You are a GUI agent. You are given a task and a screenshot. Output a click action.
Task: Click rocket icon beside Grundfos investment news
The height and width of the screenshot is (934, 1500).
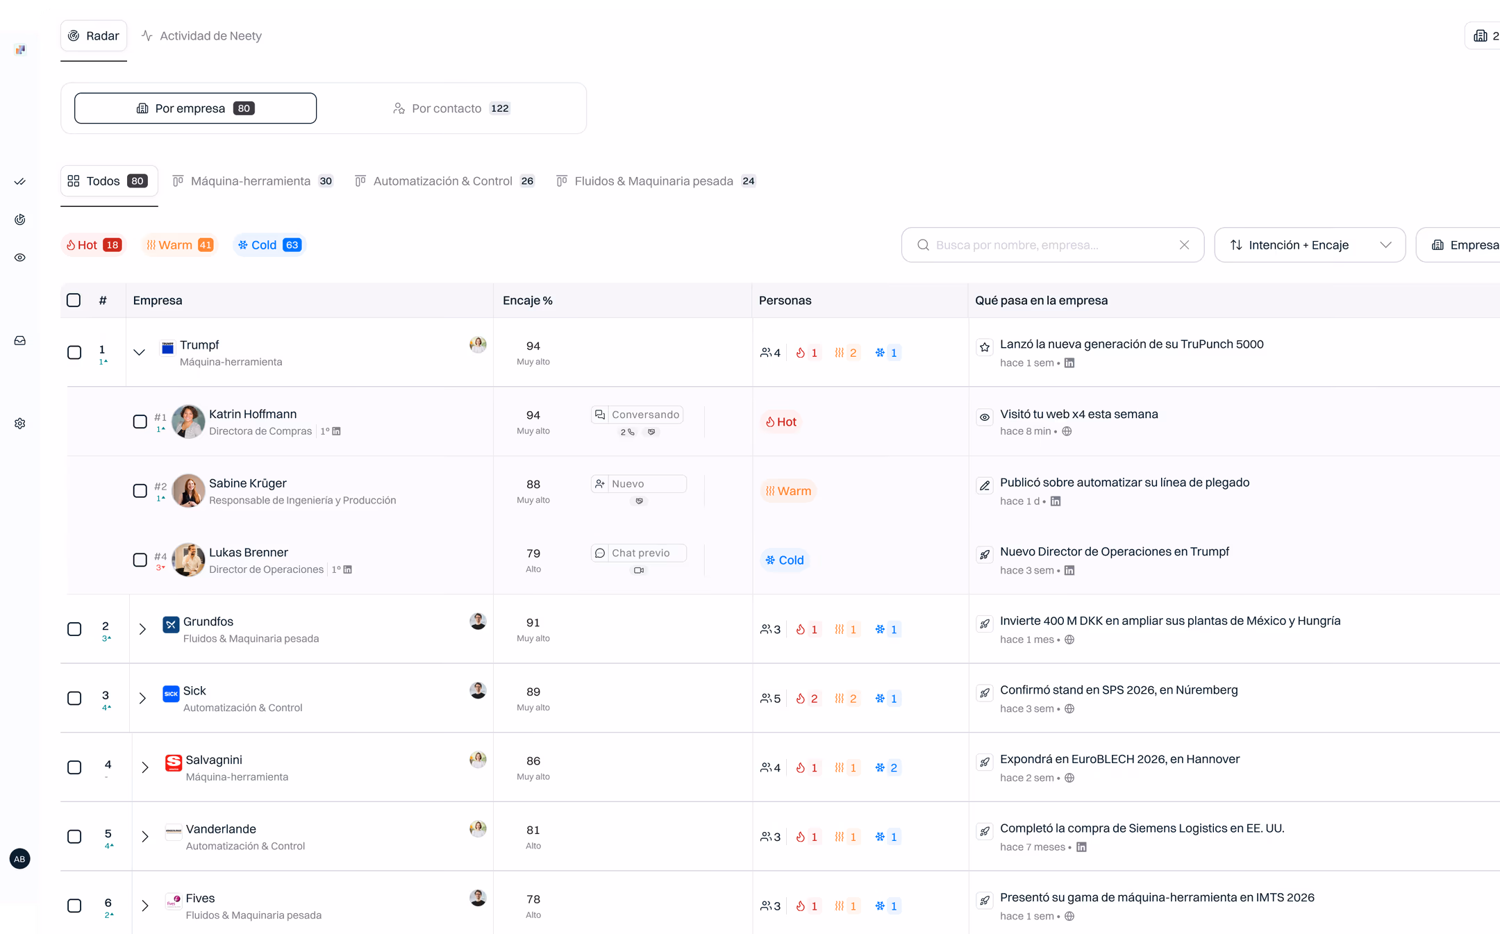[x=985, y=624]
